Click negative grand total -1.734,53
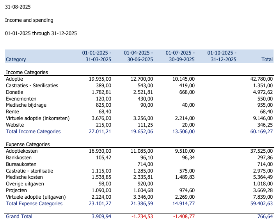The width and height of the screenshot is (279, 224). (142, 216)
